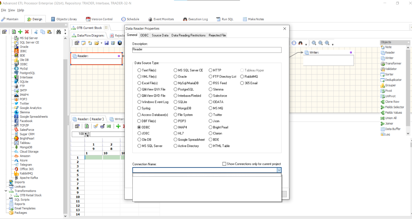Go to the Schedule section
This screenshot has height=219, width=412.
130,19
